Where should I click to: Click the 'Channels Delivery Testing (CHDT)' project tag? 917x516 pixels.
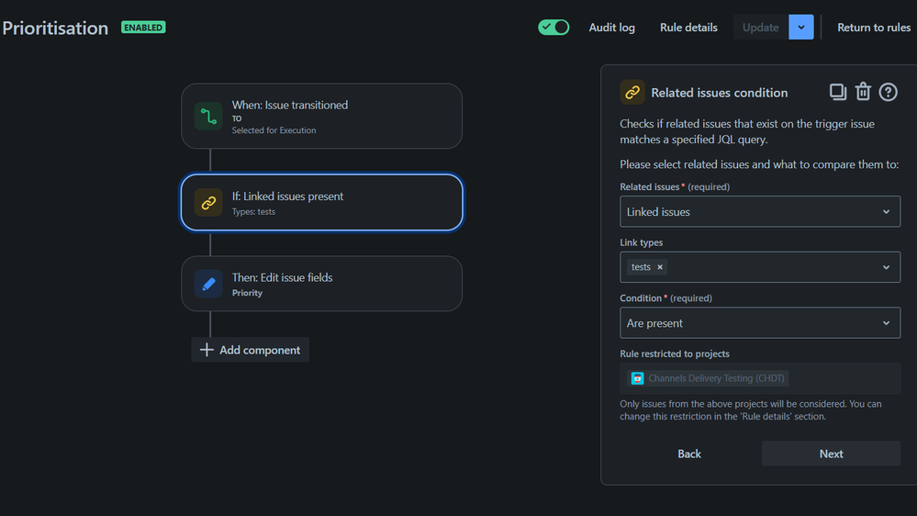tap(709, 378)
